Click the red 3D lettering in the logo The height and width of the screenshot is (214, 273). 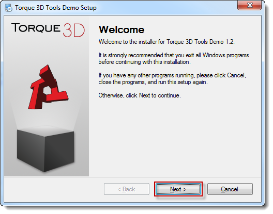pos(74,30)
